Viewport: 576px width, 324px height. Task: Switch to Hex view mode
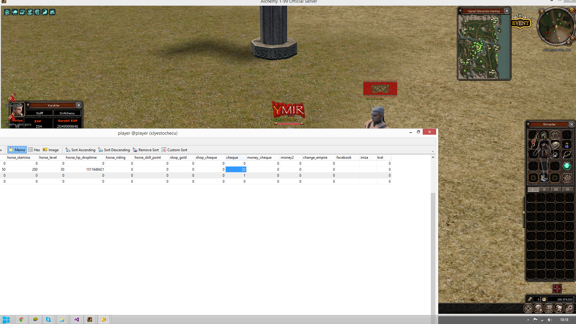34,150
